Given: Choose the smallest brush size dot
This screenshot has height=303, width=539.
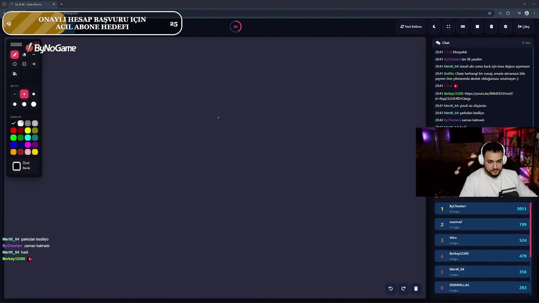Looking at the screenshot, I should [15, 94].
